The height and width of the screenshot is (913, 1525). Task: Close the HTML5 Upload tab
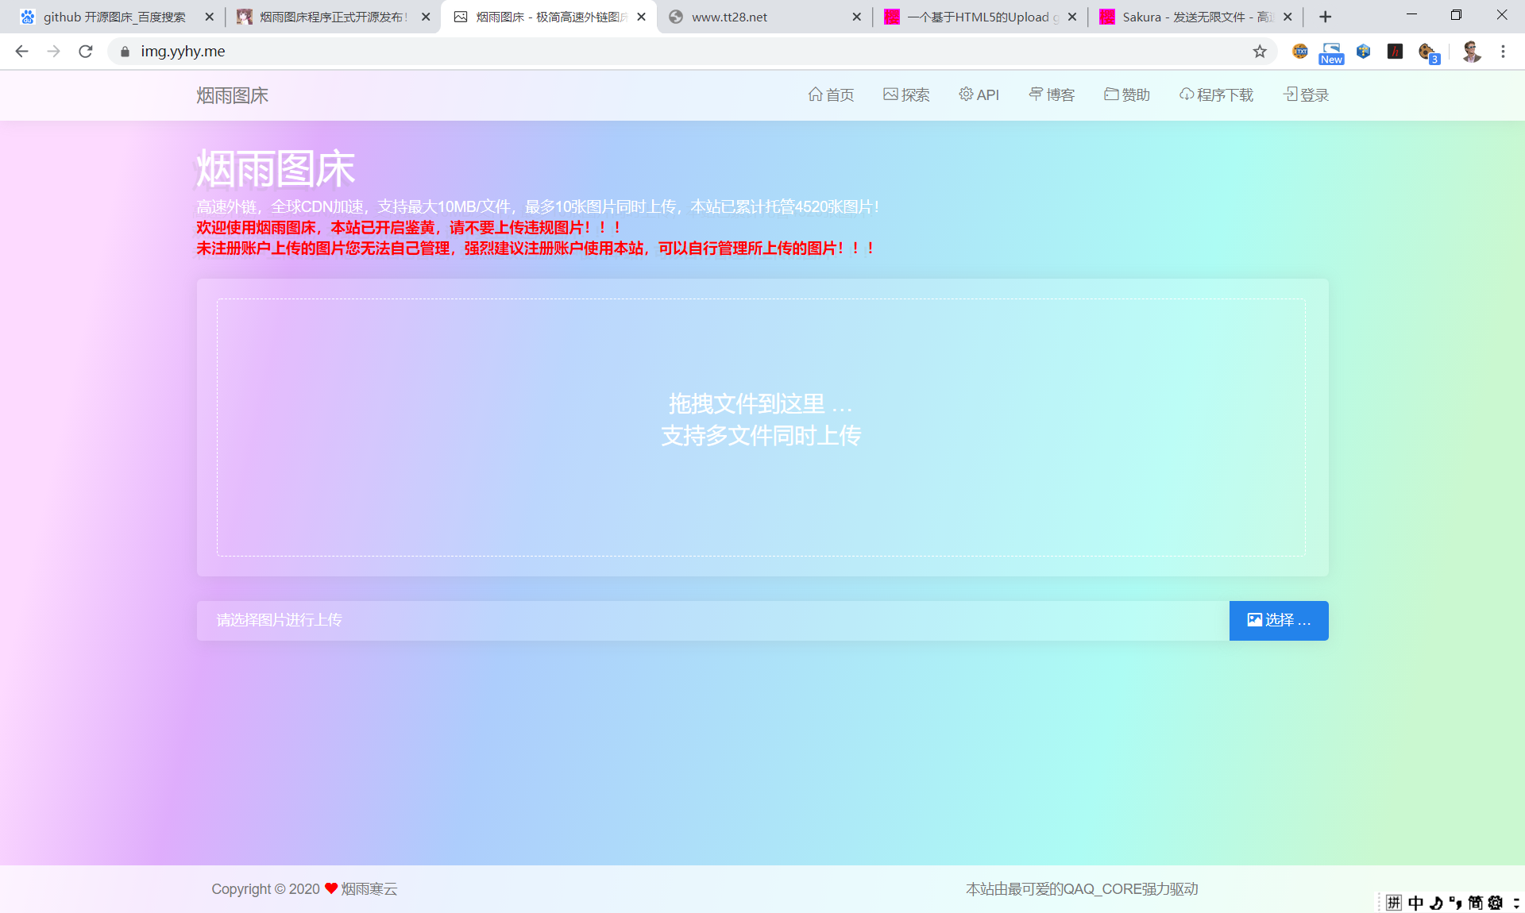(x=1072, y=17)
